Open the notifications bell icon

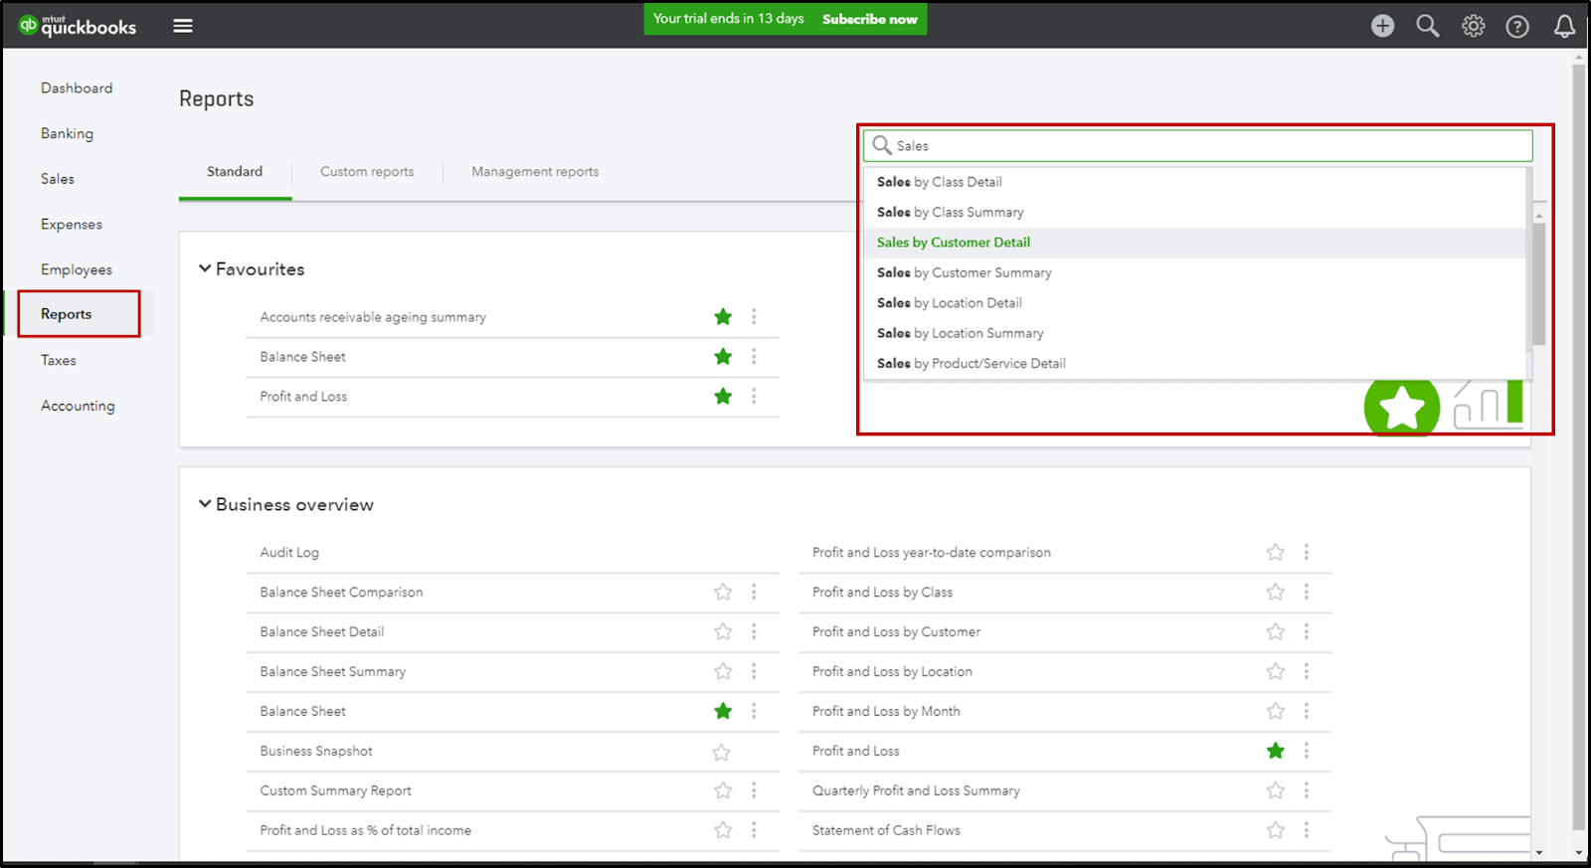point(1564,26)
